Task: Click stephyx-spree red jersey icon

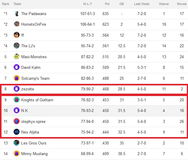Action: 17,121
